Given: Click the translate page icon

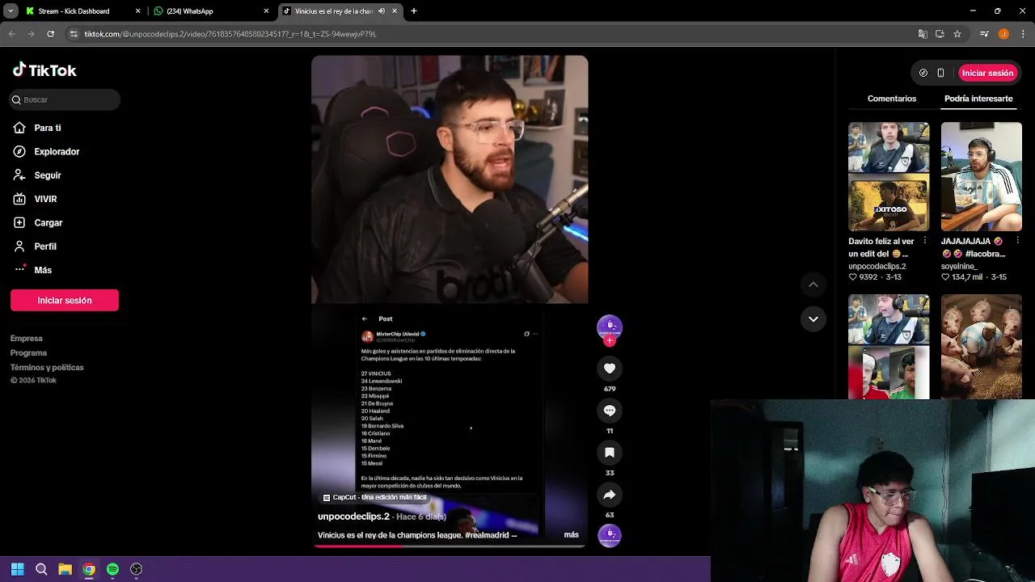Looking at the screenshot, I should pyautogui.click(x=923, y=34).
